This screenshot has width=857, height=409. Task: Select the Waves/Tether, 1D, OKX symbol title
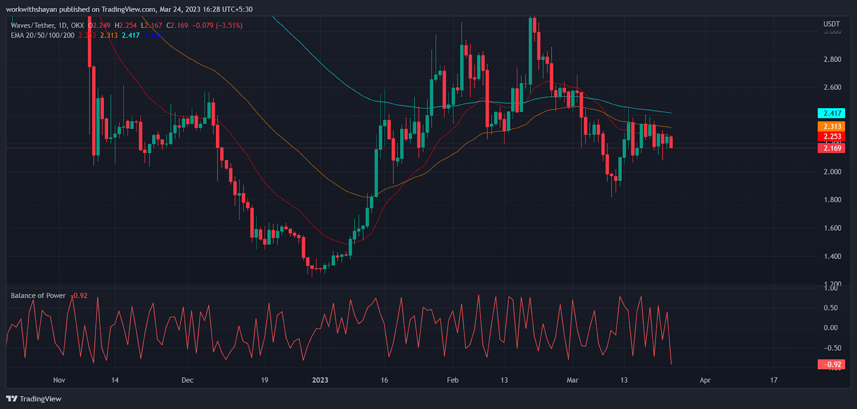pos(47,25)
